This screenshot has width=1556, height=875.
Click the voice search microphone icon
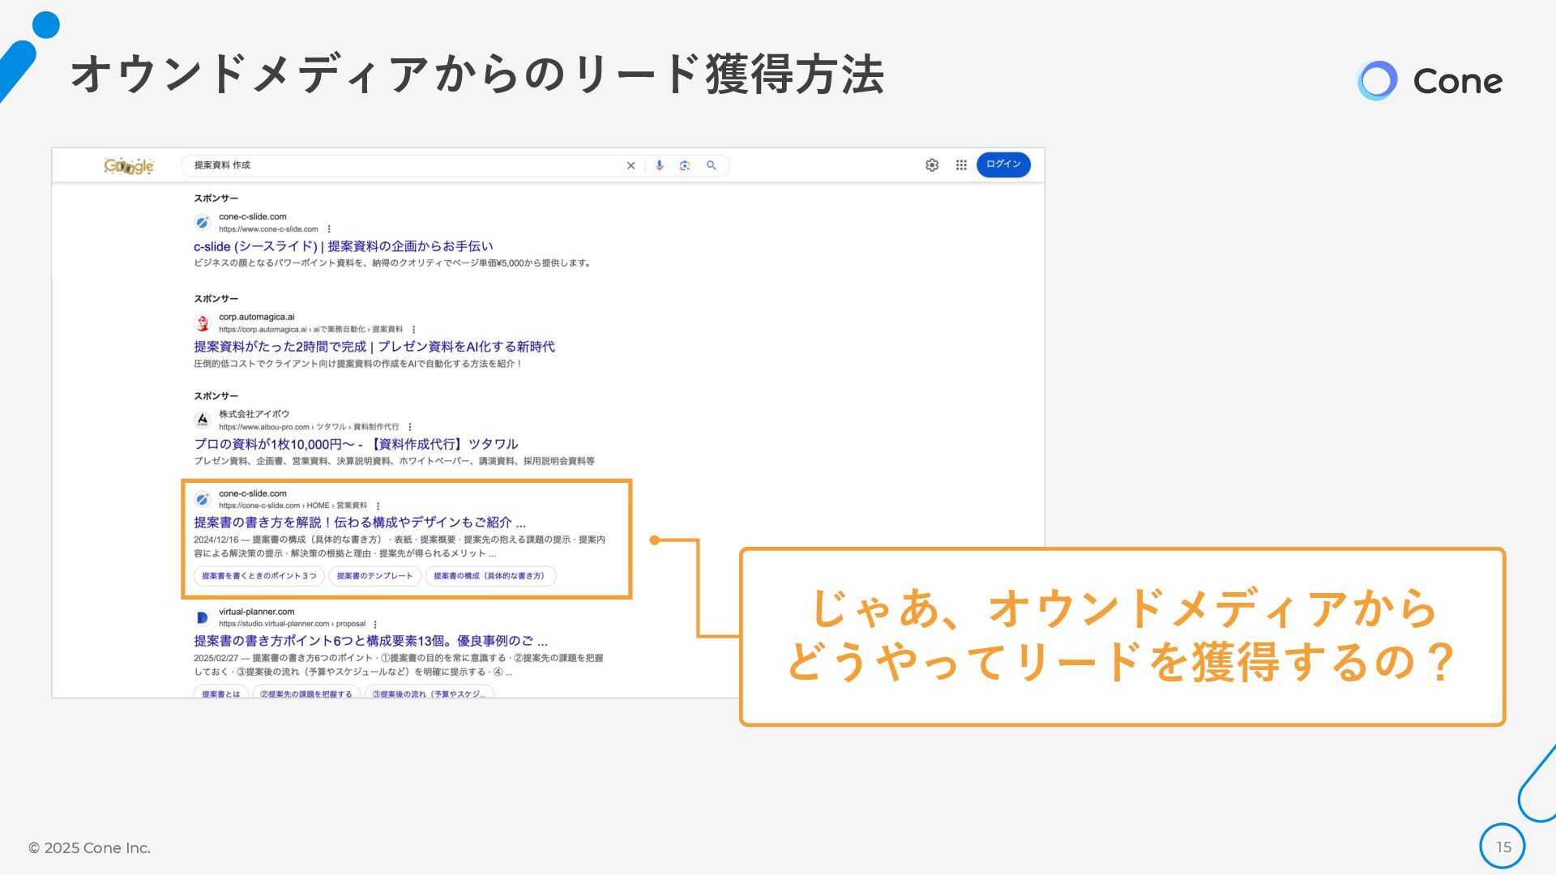[659, 166]
